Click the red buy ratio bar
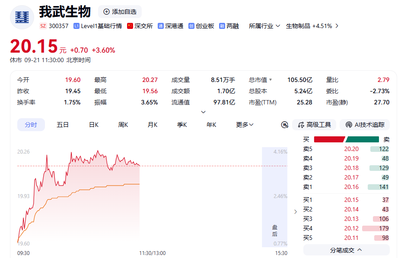The width and height of the screenshot is (401, 258). pos(329,139)
